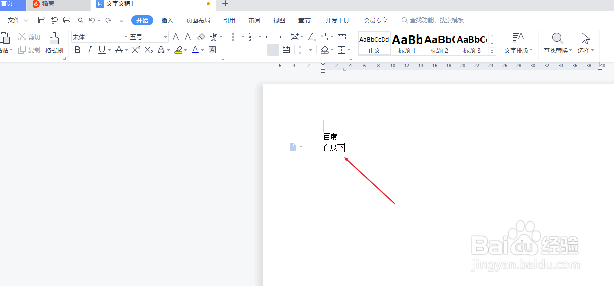Click the Copy (复制) button

pos(29,50)
